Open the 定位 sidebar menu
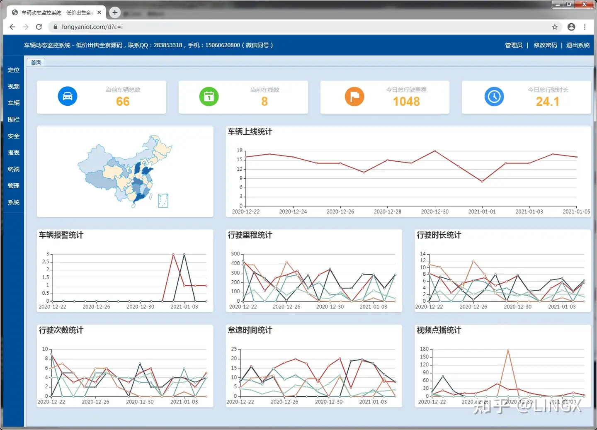Screen dimensions: 597x430 coord(14,70)
